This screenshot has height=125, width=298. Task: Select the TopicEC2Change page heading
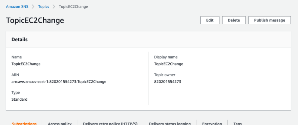coord(35,21)
